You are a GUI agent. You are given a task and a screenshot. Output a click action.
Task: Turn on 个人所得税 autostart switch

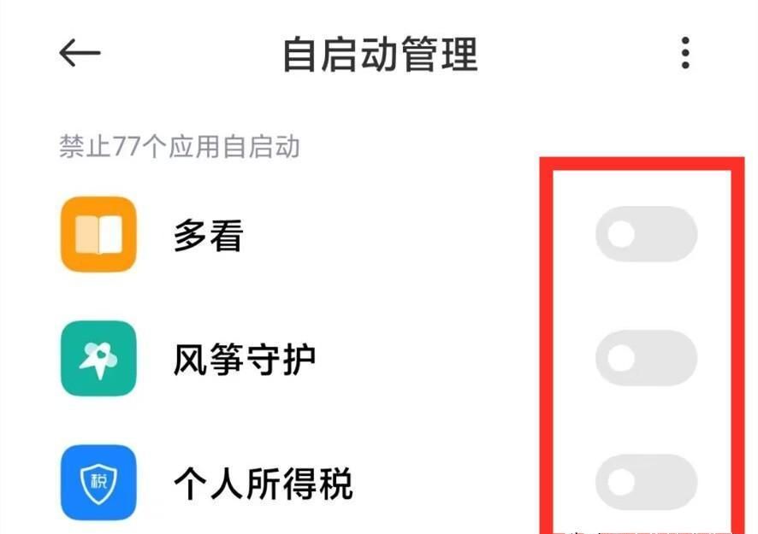[646, 483]
